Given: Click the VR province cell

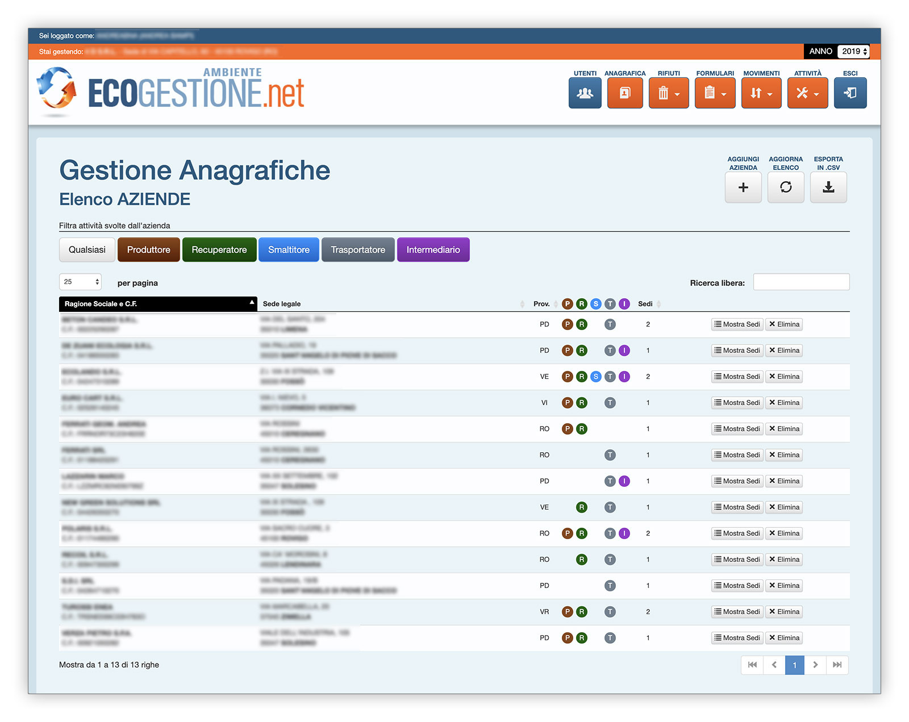Looking at the screenshot, I should (x=544, y=612).
